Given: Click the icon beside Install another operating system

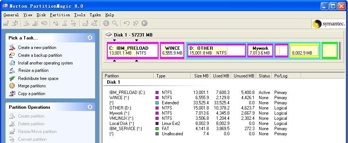Looking at the screenshot, I should click(12, 63).
